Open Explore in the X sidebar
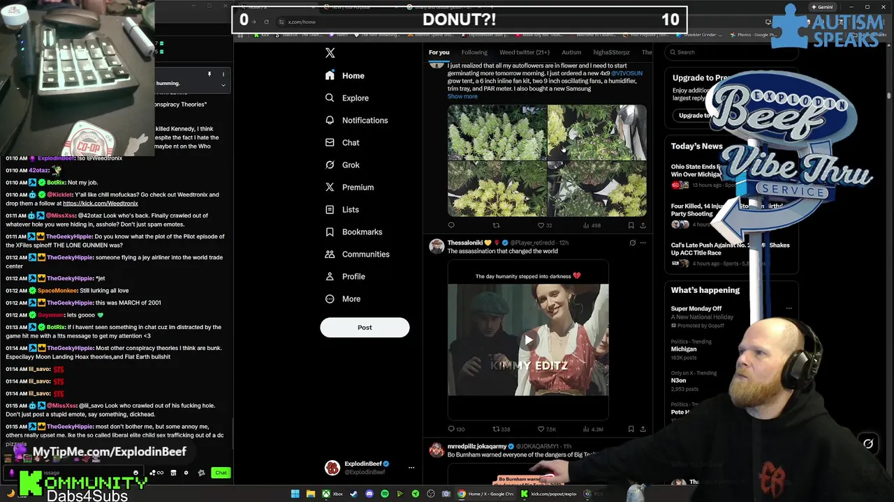The width and height of the screenshot is (894, 502). tap(347, 98)
